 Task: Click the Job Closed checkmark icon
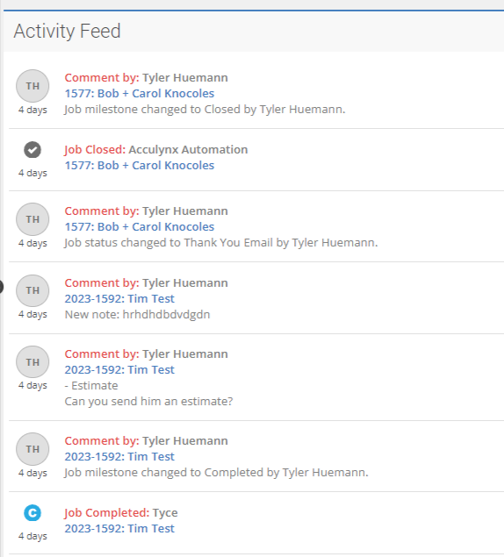tap(32, 149)
